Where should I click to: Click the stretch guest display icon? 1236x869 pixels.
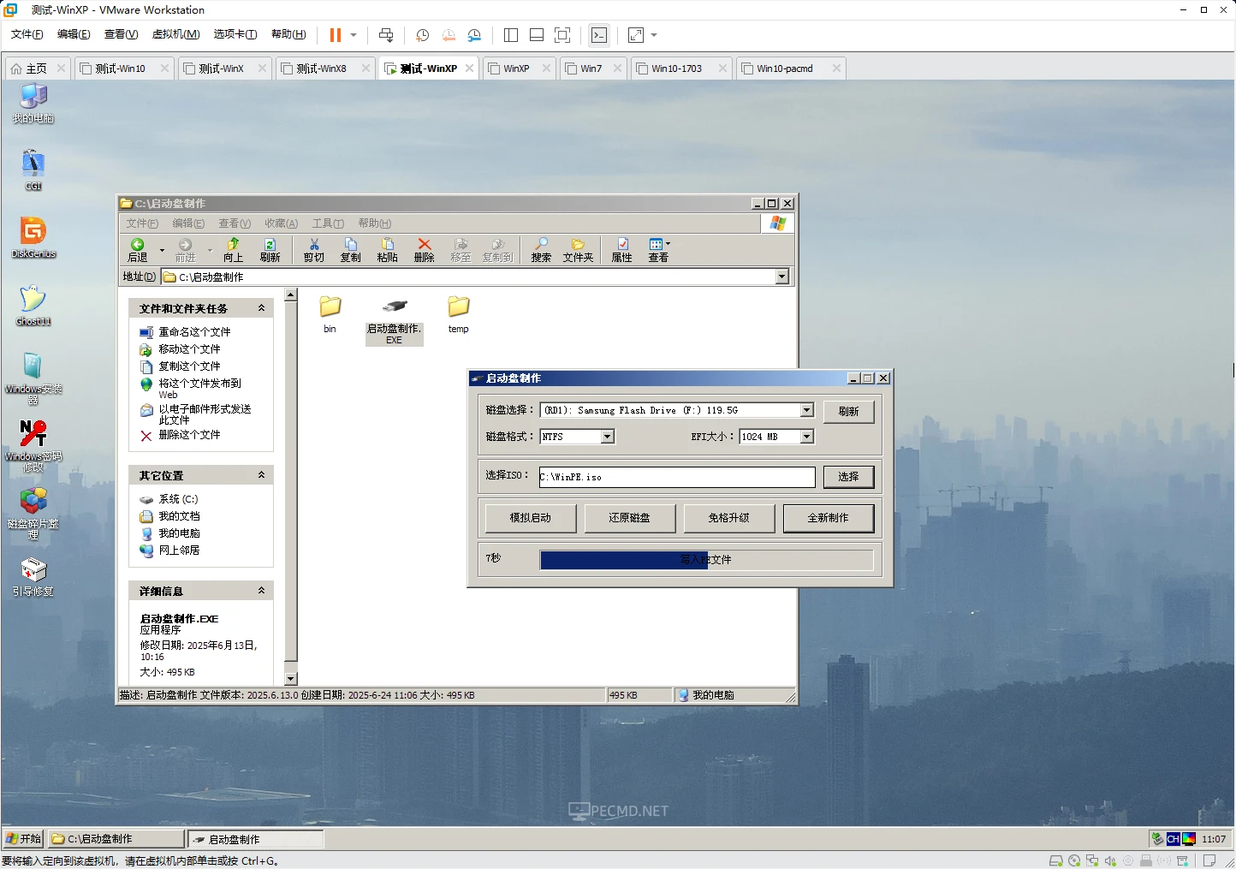pos(636,35)
